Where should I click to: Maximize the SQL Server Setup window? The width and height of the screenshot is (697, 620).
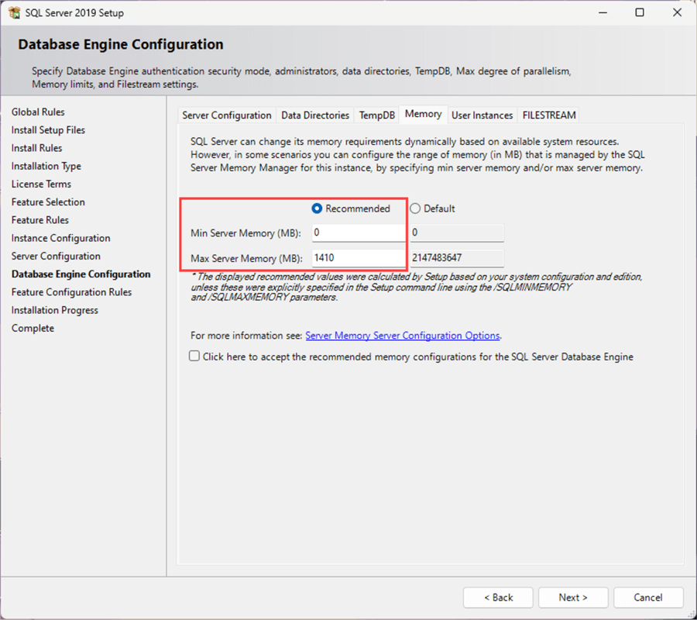(x=640, y=12)
